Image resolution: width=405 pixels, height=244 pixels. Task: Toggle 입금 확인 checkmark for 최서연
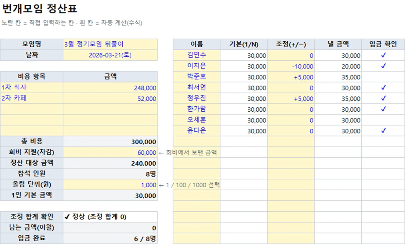point(383,88)
